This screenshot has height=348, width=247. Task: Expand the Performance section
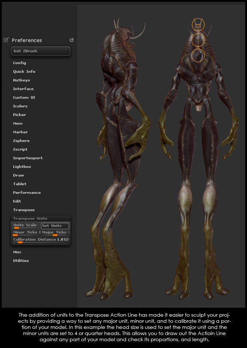tap(27, 193)
